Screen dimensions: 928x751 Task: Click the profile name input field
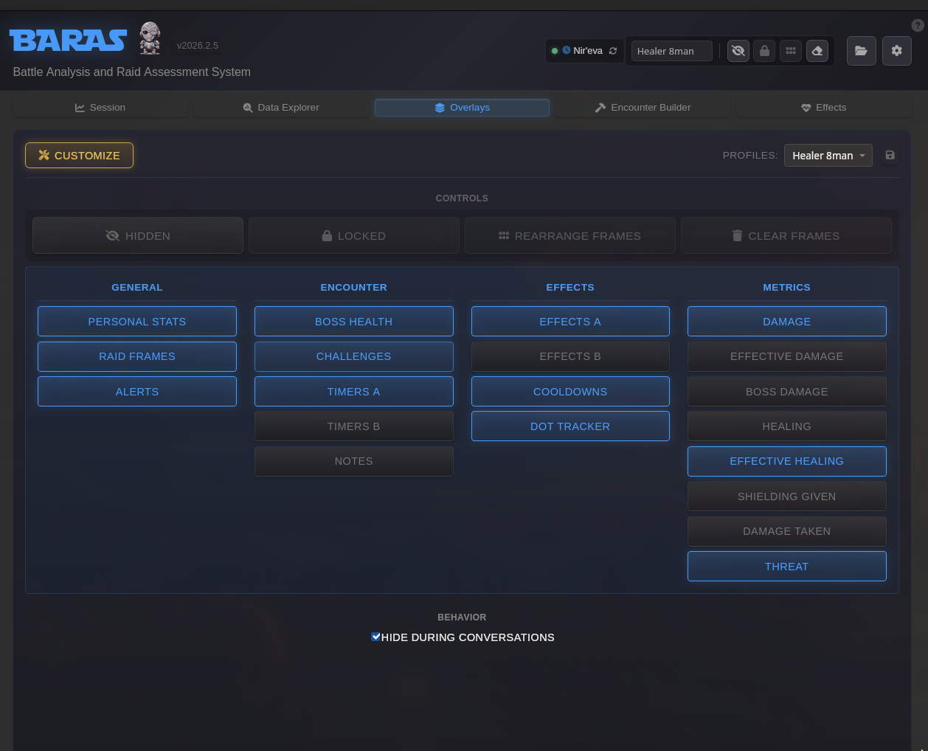pyautogui.click(x=671, y=50)
